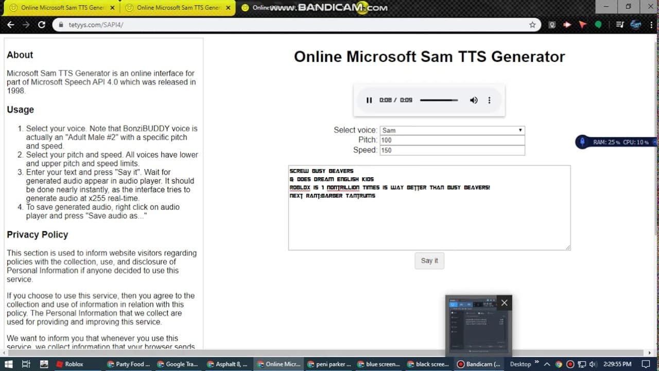Open the Windows Start menu
Screen dimensions: 659x371
(x=10, y=364)
